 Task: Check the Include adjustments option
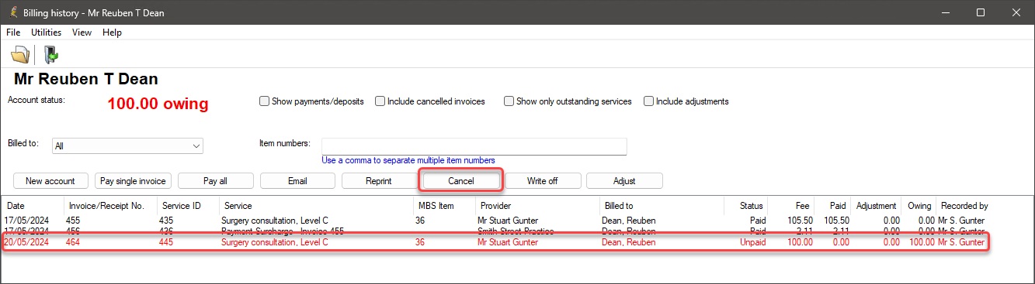coord(649,101)
